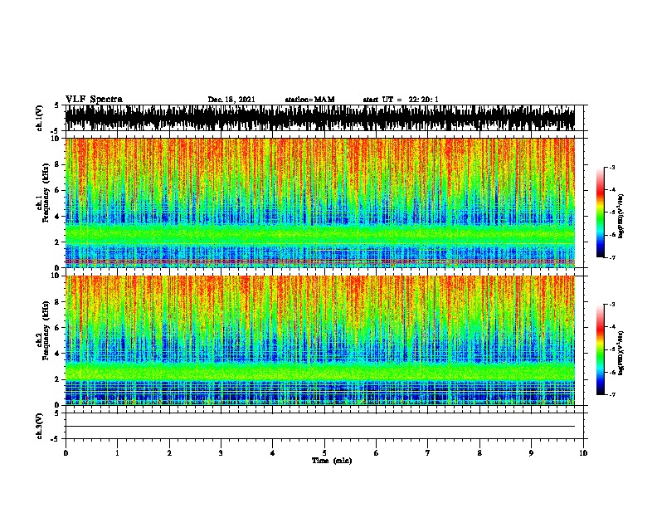Click the "-5" tick of the ch.1(V) axis
Screen dimensions: 657x508
pos(56,131)
